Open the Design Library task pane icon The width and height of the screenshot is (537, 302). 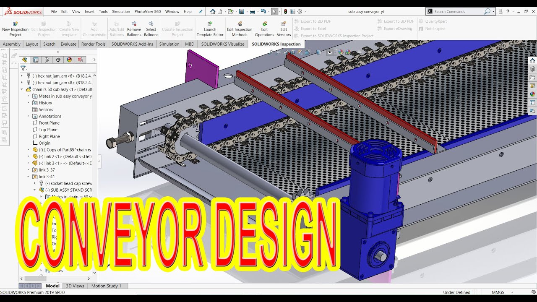532,69
